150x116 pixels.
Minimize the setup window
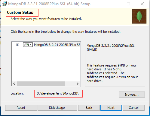coord(115,4)
